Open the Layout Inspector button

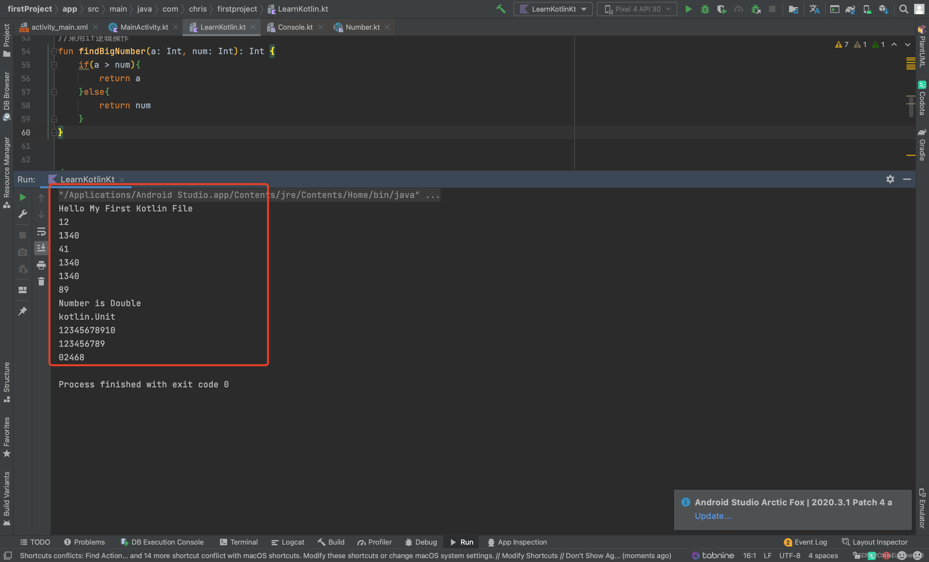[875, 542]
